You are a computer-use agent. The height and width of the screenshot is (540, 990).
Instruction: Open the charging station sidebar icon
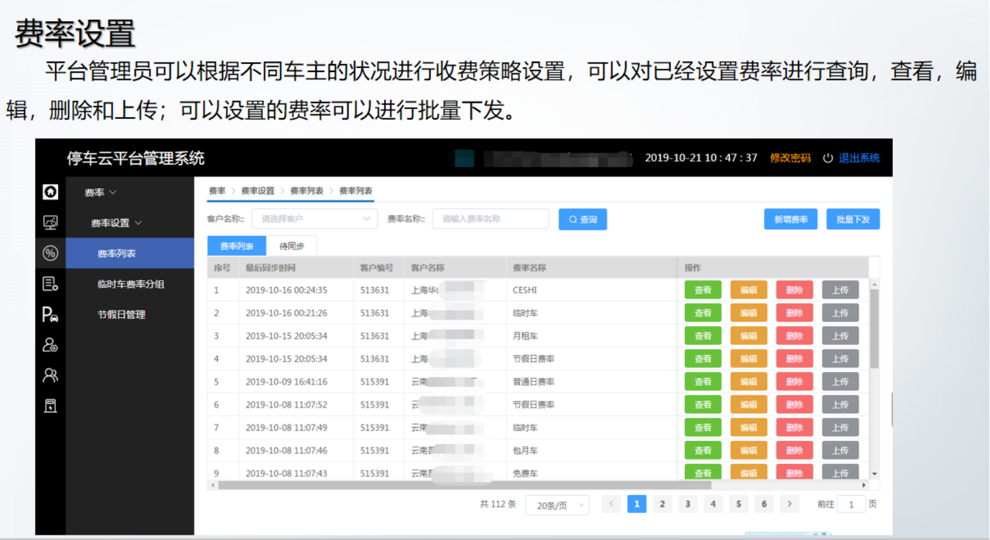pos(50,406)
